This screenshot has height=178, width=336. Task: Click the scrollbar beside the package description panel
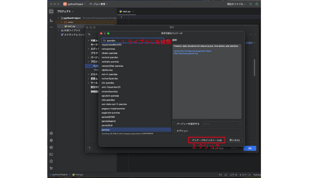(x=254, y=68)
